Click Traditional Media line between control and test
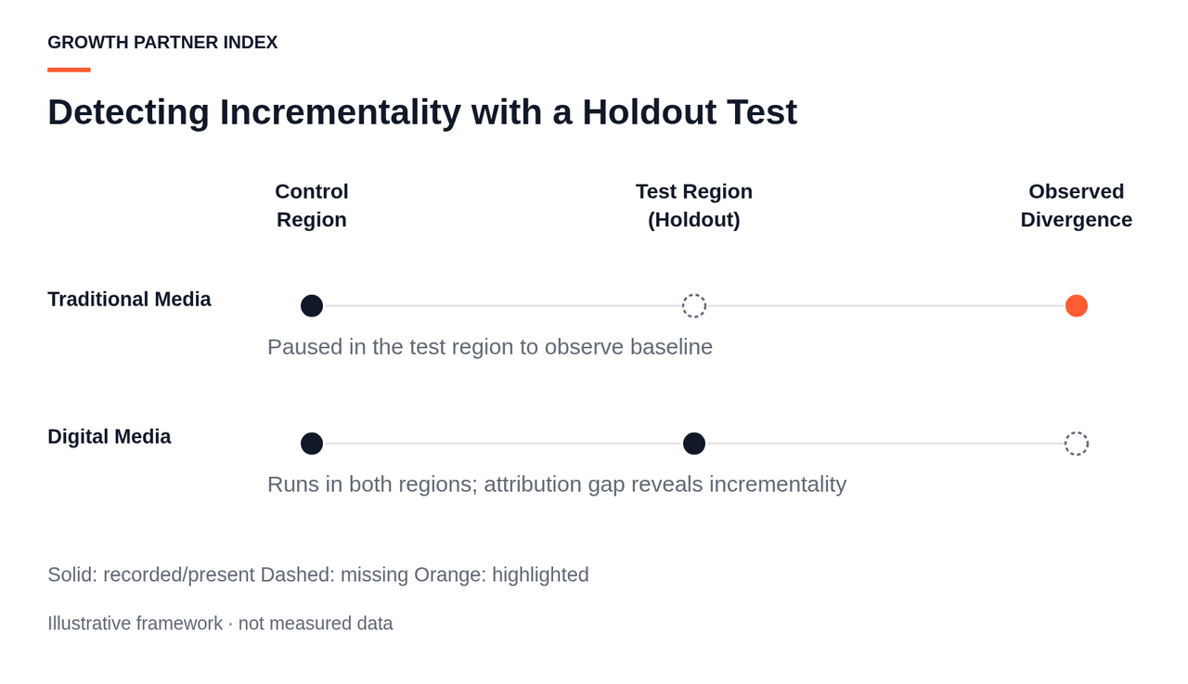 [503, 306]
